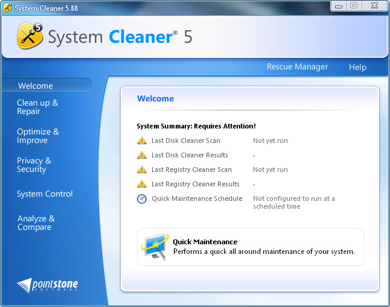Click warning icon beside Last Registry Cleaner Scan

142,169
